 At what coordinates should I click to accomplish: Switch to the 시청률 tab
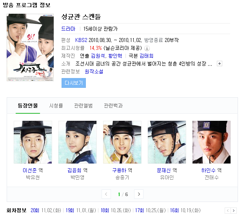[x=56, y=105]
